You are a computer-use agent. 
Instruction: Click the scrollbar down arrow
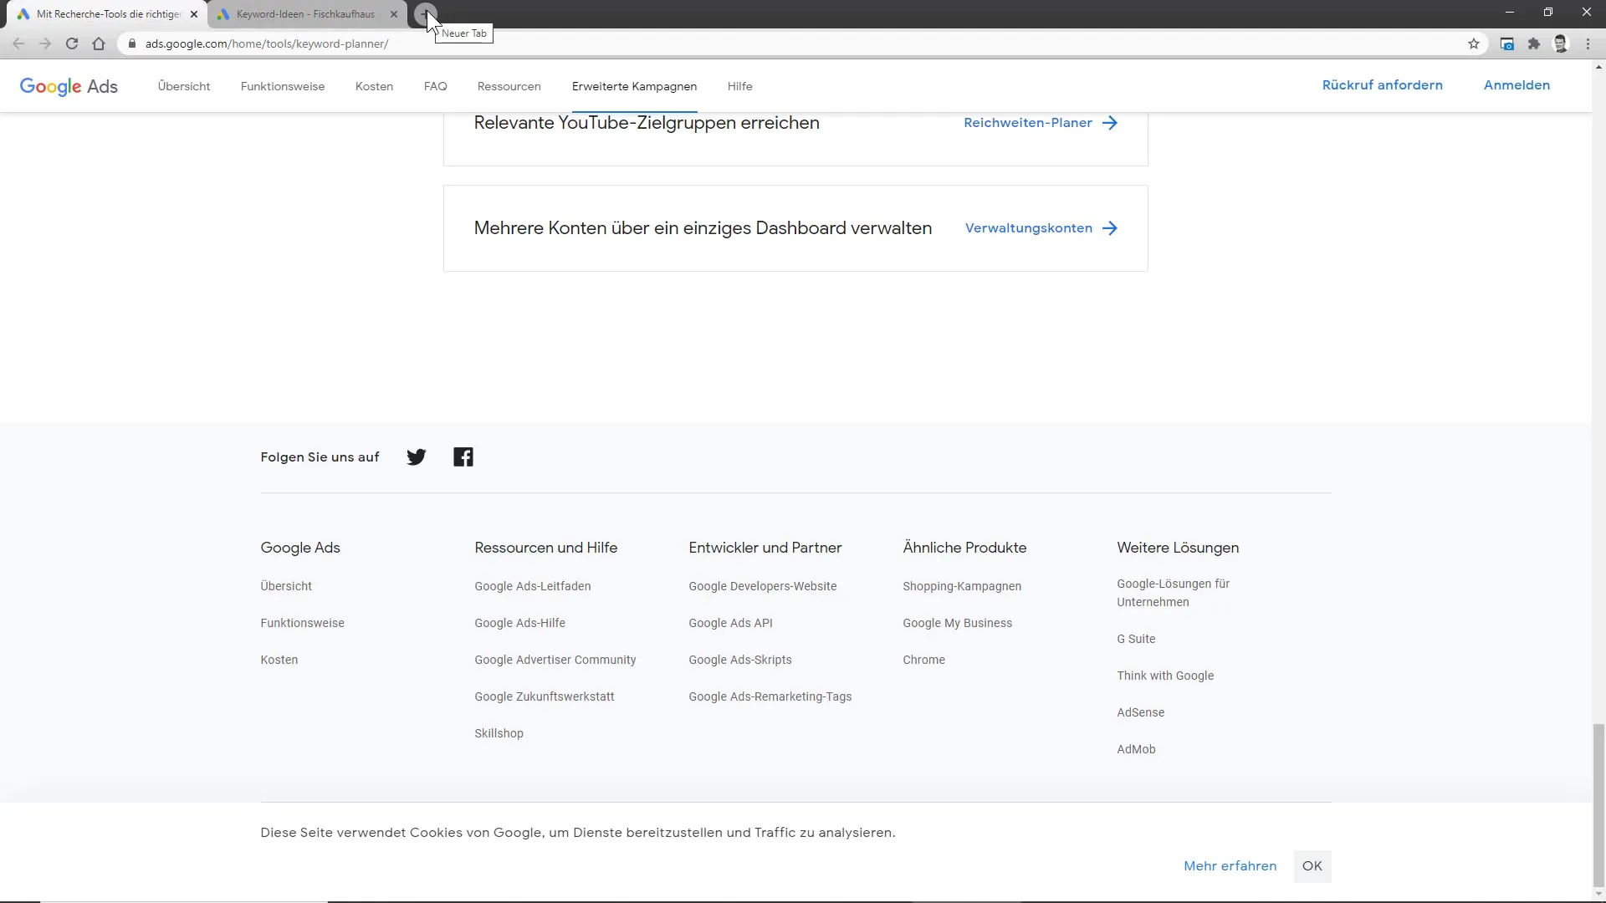point(1598,895)
